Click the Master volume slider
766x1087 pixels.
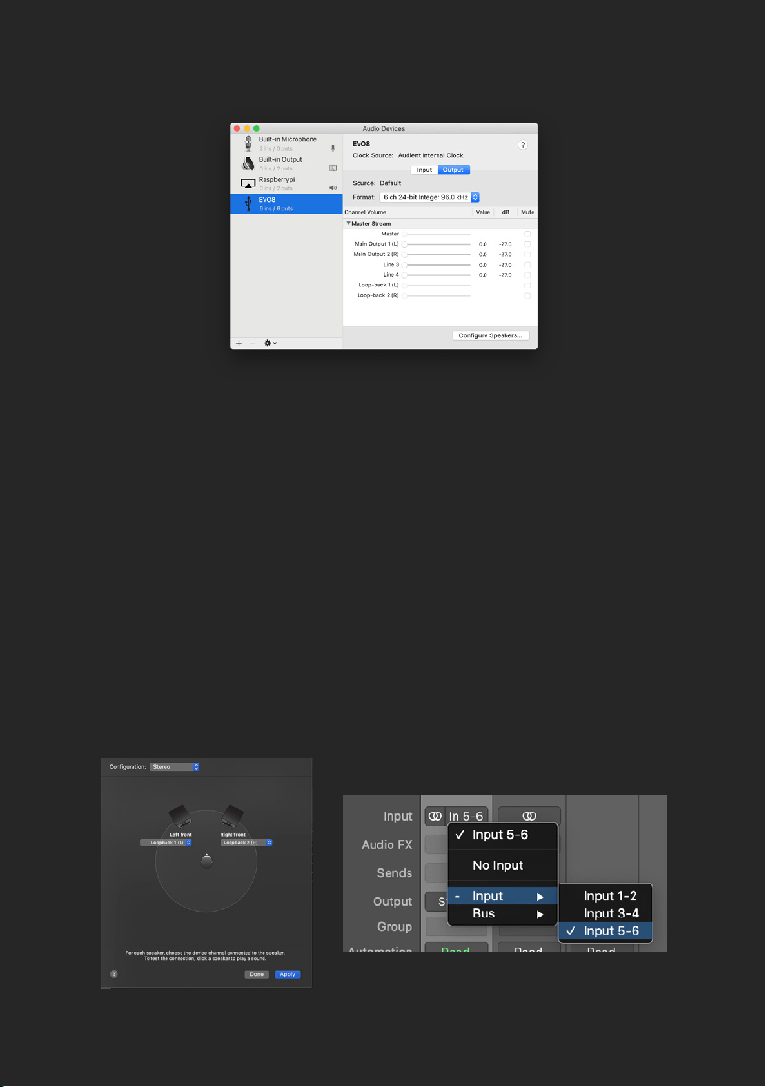click(437, 234)
